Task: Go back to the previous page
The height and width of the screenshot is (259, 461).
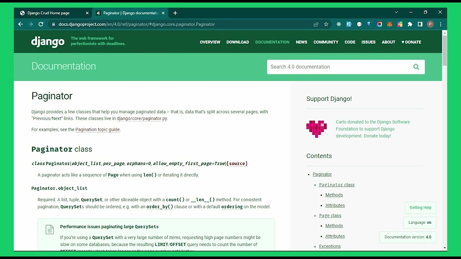Action: tap(21, 24)
